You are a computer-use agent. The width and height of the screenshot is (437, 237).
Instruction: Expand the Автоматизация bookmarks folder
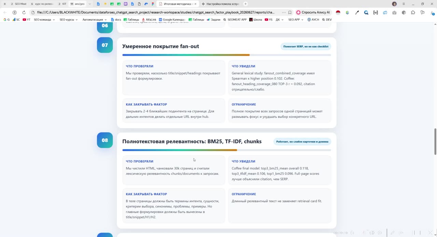95,20
